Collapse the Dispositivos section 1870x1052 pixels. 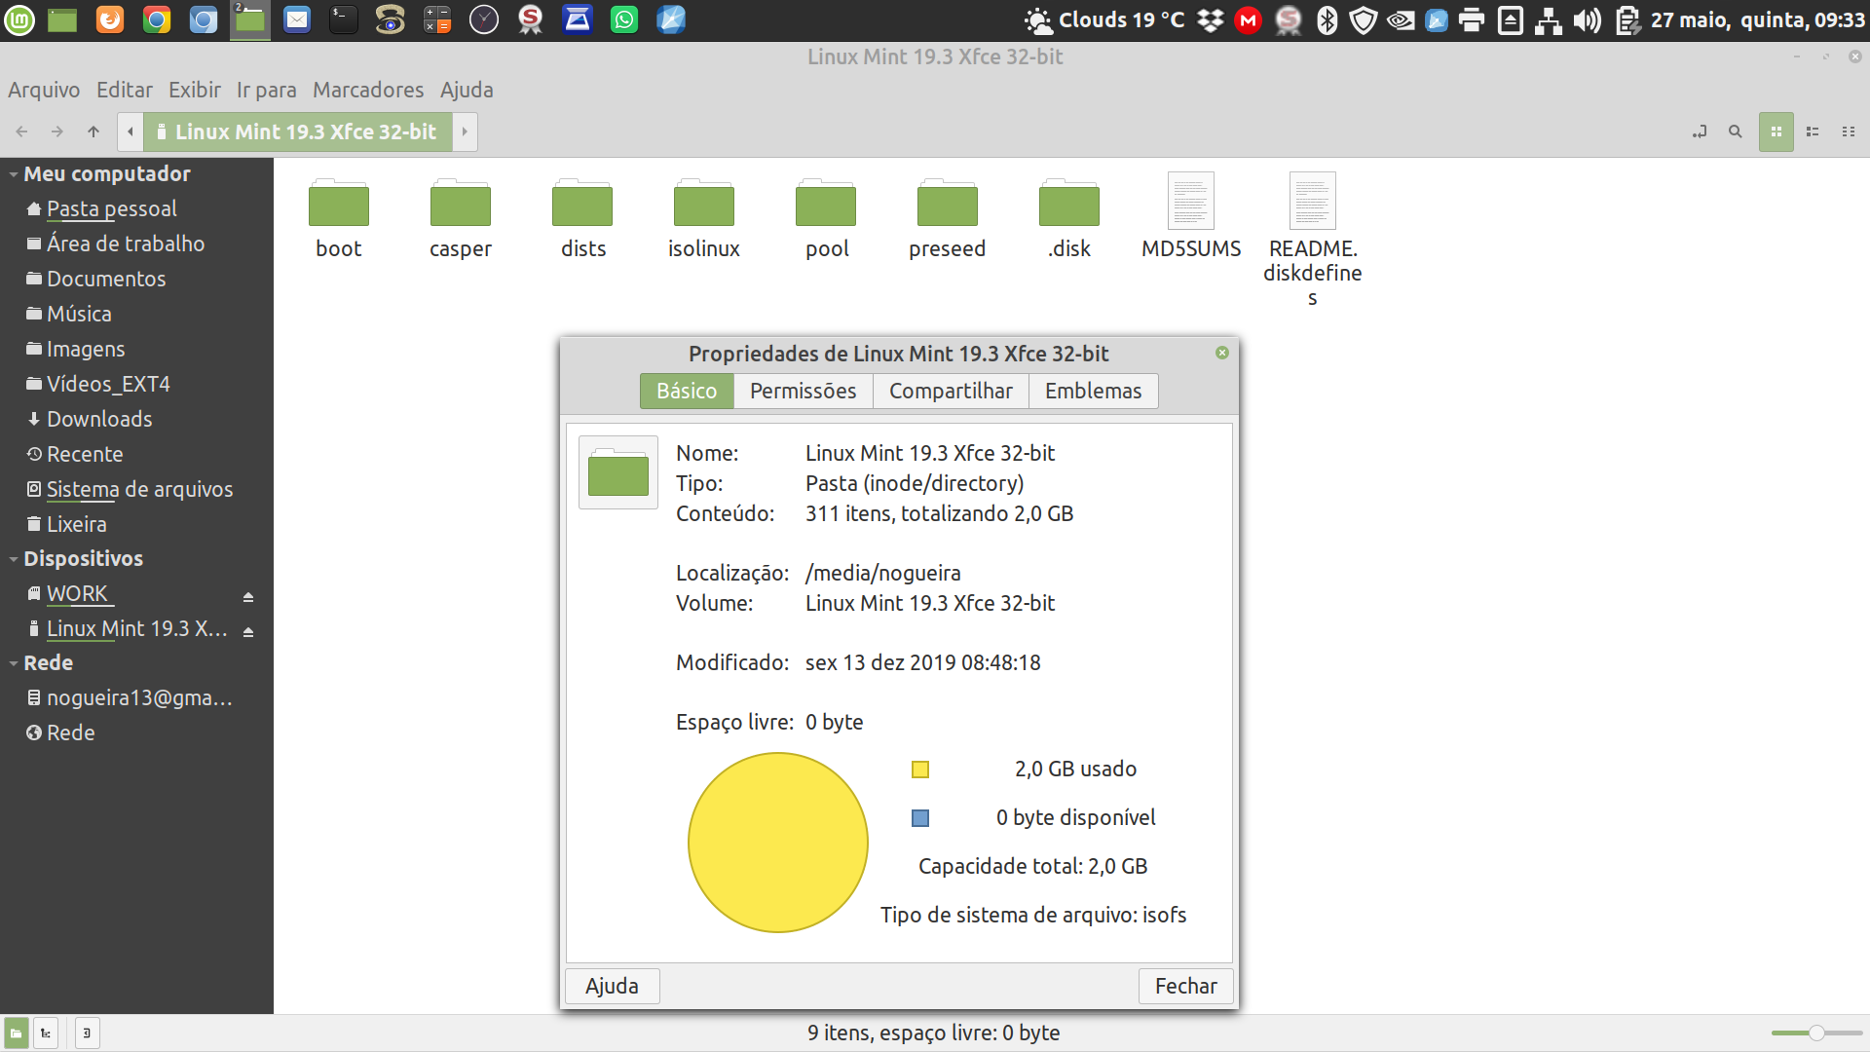[14, 559]
